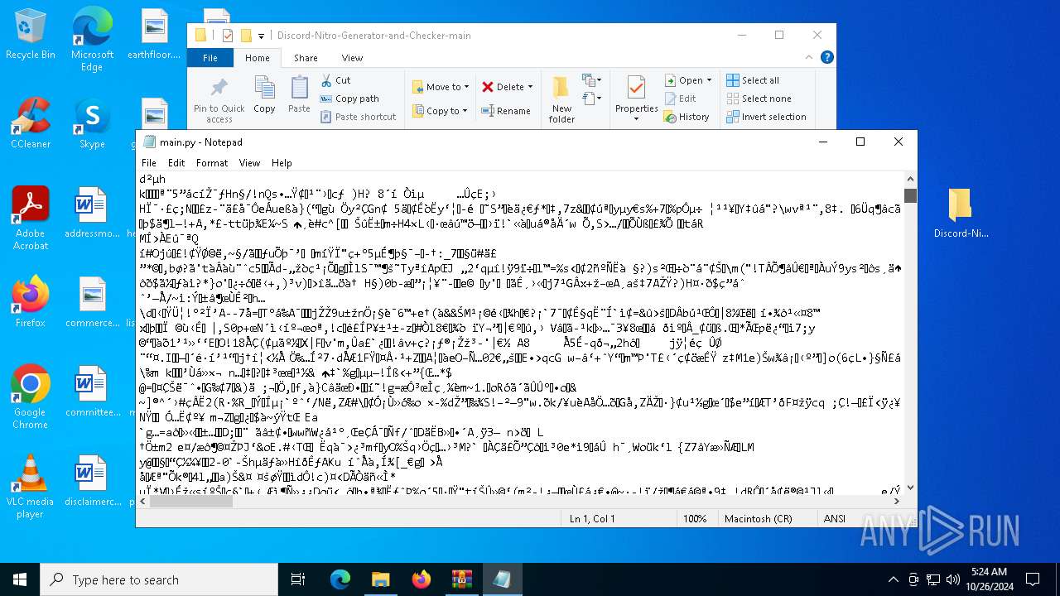The image size is (1060, 596).
Task: Click the Copy icon in Explorer ribbon
Action: point(264,94)
